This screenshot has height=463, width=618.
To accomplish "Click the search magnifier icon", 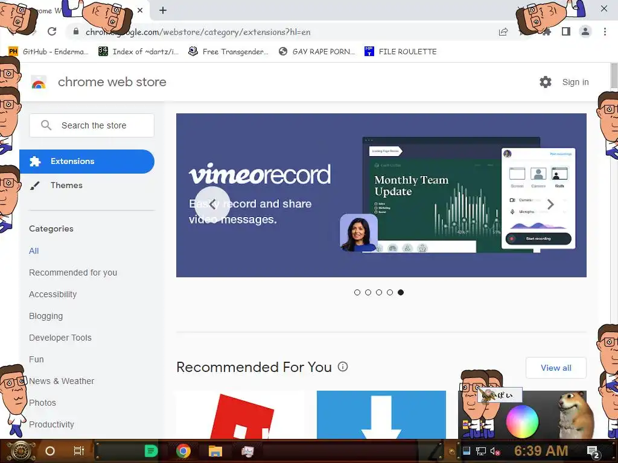I will pos(46,125).
